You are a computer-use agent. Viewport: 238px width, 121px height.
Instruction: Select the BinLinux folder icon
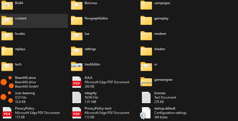point(77,5)
